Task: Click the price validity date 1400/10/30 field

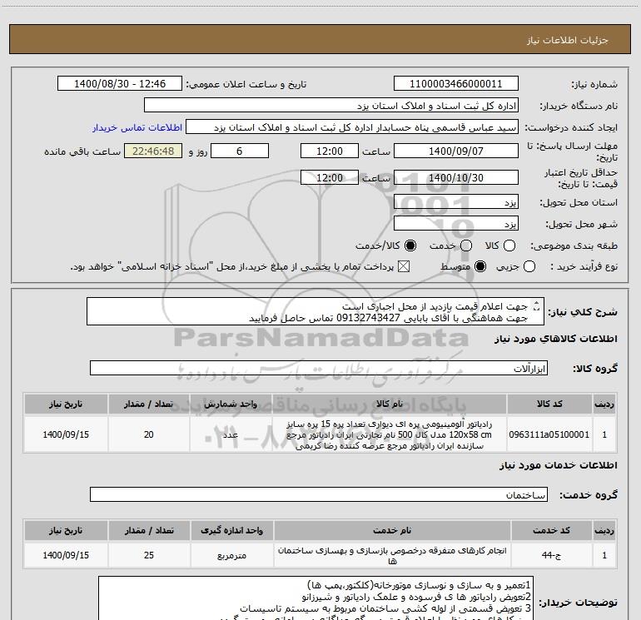Action: 456,177
